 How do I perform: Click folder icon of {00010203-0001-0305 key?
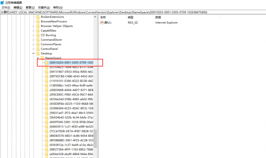pos(47,62)
